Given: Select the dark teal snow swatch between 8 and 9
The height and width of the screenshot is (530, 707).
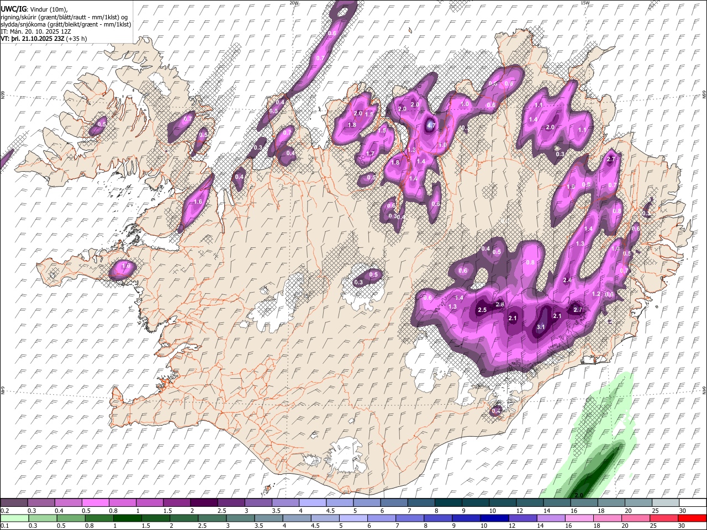Looking at the screenshot, I should click(447, 502).
